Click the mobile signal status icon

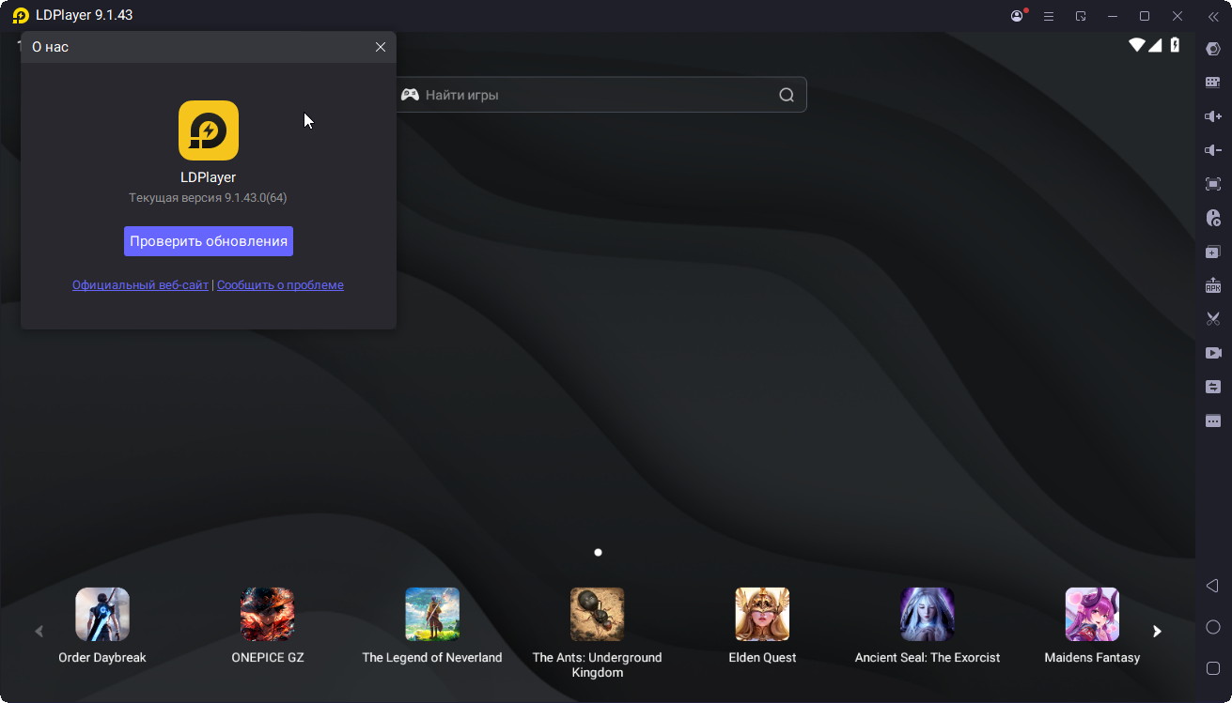1155,45
